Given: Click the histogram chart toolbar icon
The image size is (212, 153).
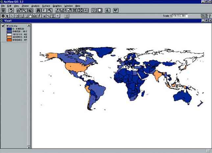Looking at the screenshot, I should click(x=107, y=11).
